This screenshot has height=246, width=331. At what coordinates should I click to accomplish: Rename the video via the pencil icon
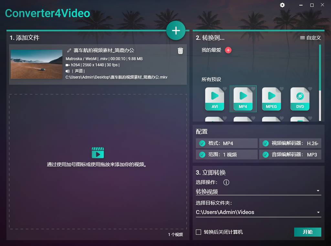pyautogui.click(x=69, y=50)
